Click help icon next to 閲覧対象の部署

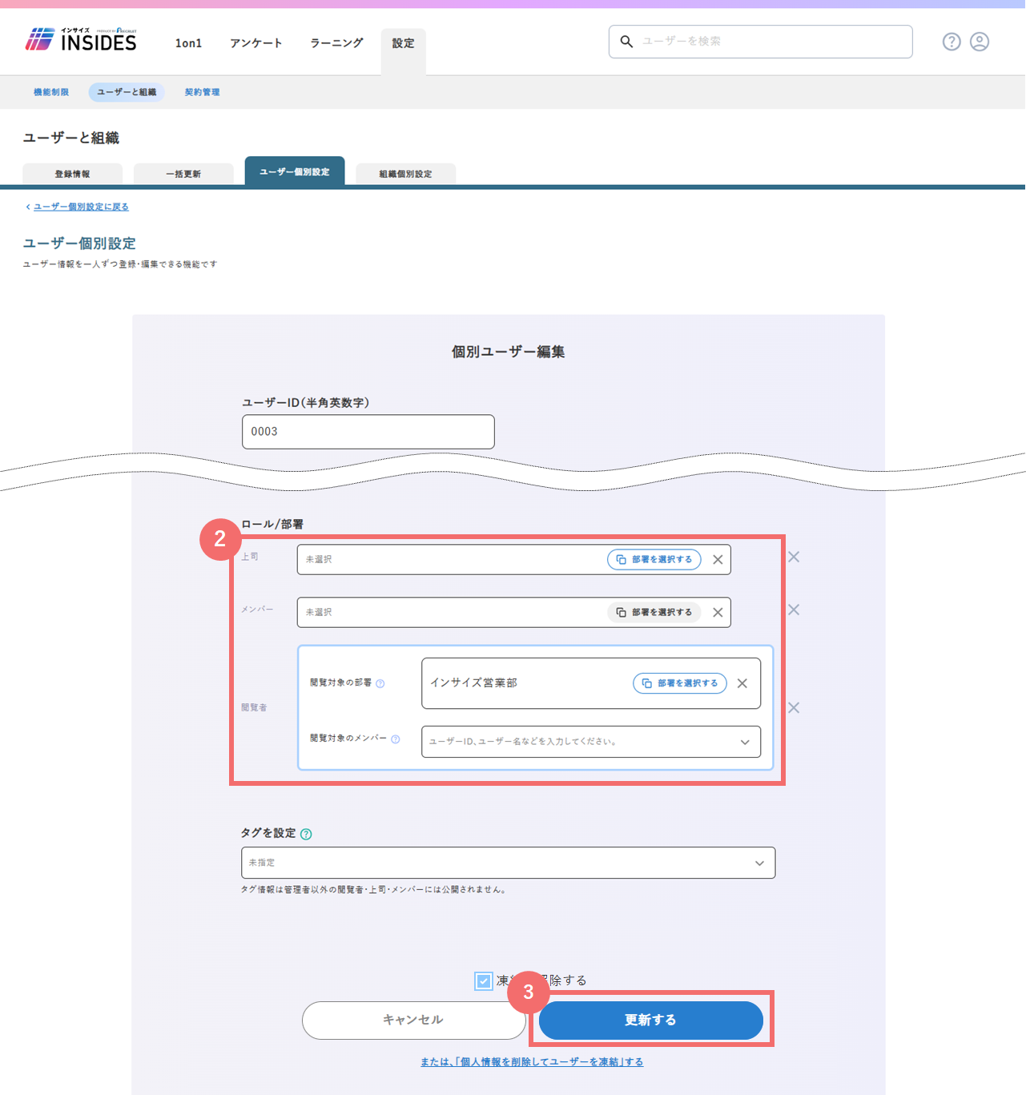coord(380,683)
